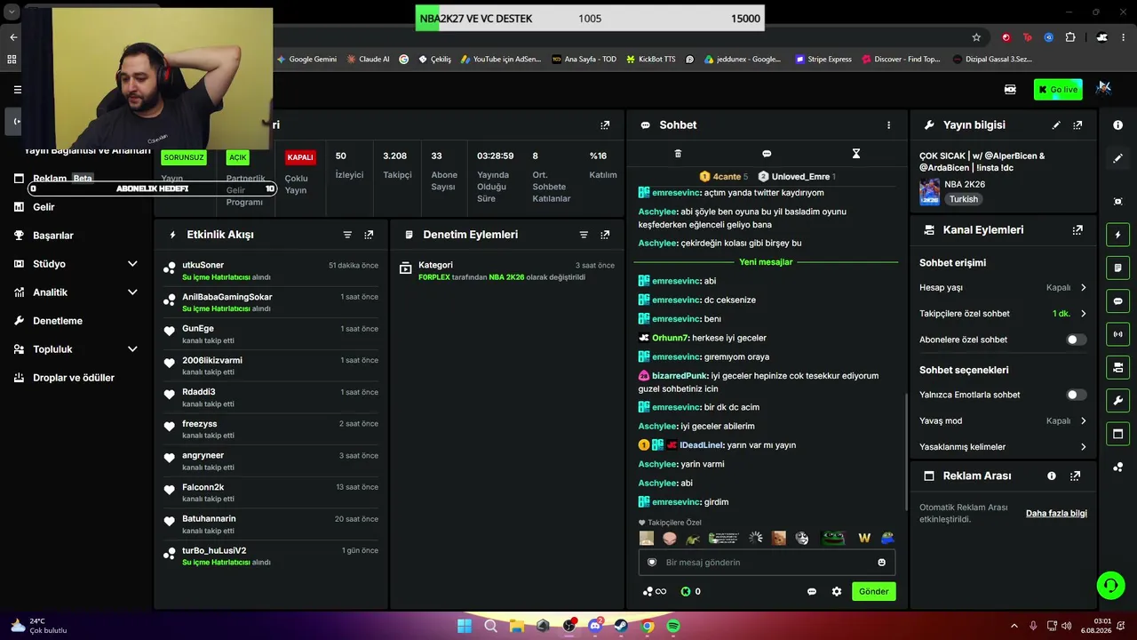This screenshot has width=1137, height=640.
Task: Expand the Stüdyo sidebar section
Action: (x=132, y=264)
